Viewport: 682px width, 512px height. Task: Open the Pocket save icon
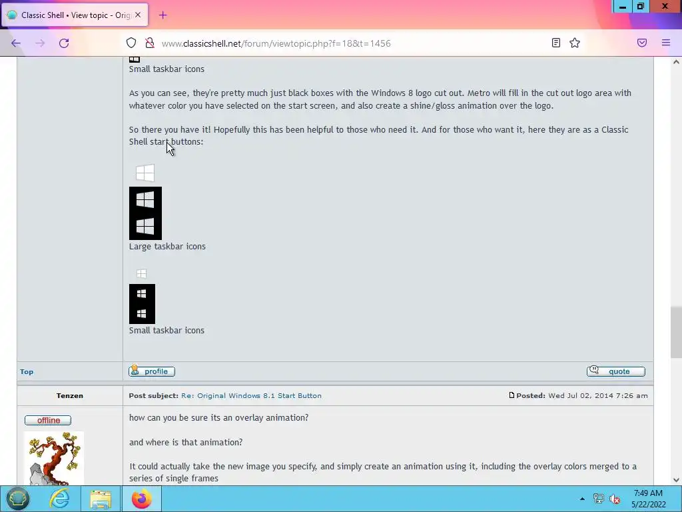click(642, 43)
